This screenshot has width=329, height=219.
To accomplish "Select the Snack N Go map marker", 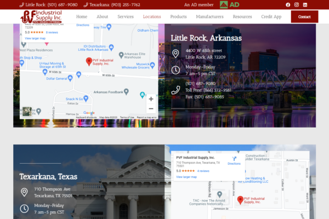I will click(x=86, y=99).
